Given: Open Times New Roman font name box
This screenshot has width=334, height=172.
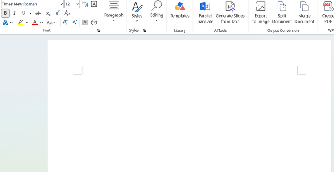Looking at the screenshot, I should (32, 4).
